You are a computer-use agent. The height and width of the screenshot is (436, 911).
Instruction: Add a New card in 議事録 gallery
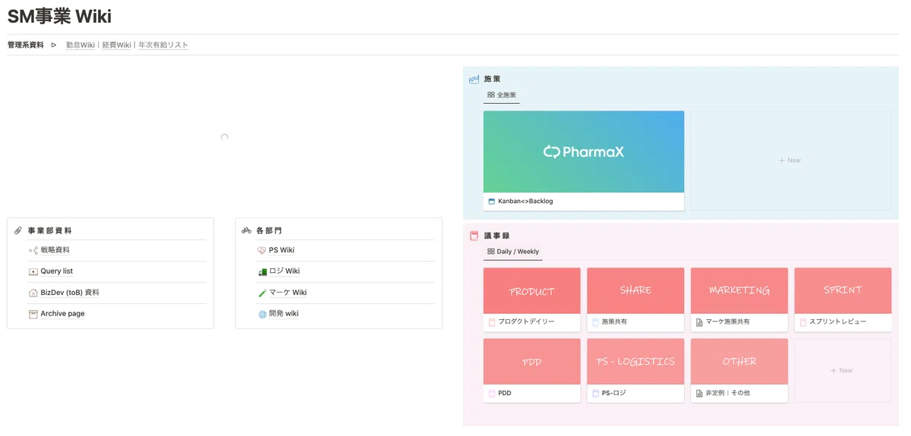coord(843,371)
